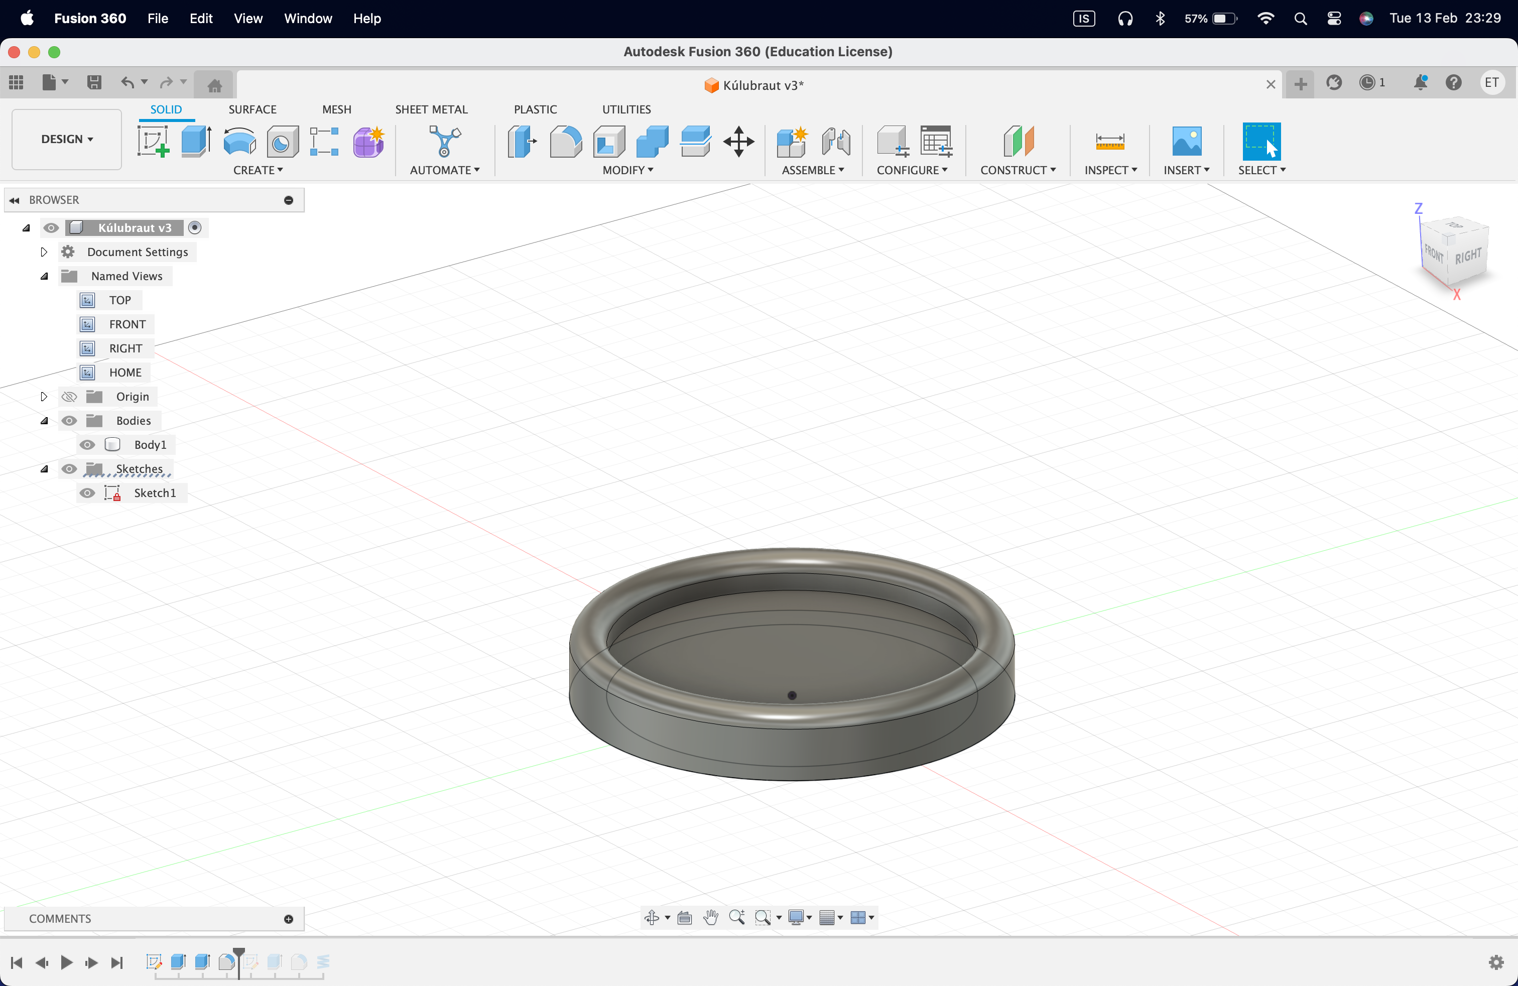
Task: Click the New Component icon
Action: click(792, 141)
